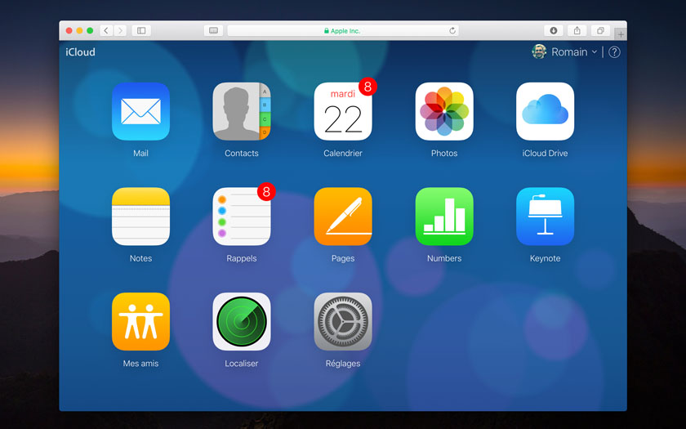Click the Localiser label text
This screenshot has width=686, height=429.
pos(242,364)
